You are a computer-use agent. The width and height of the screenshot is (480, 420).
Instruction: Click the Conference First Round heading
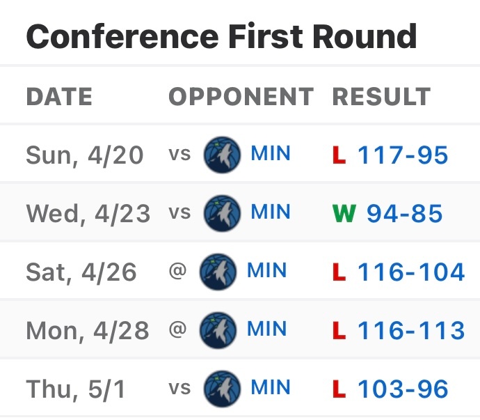[222, 36]
